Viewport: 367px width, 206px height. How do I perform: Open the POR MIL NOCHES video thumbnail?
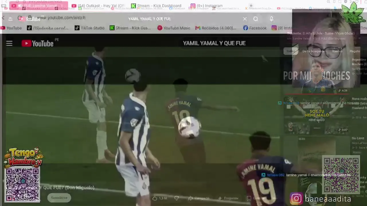tap(317, 76)
